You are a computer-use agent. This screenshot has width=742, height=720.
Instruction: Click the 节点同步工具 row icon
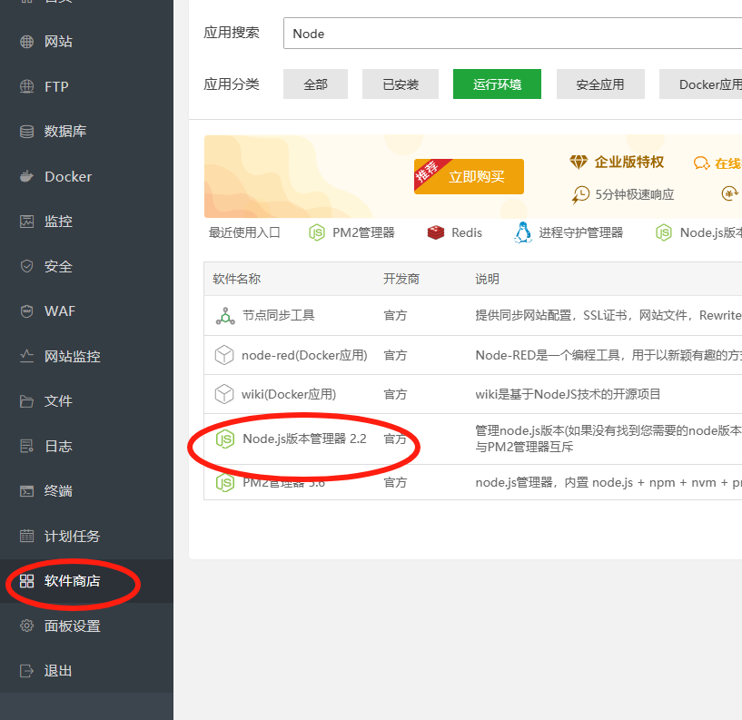(x=225, y=316)
